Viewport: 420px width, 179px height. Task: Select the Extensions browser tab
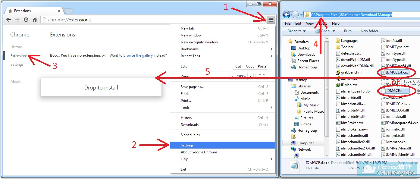click(33, 11)
